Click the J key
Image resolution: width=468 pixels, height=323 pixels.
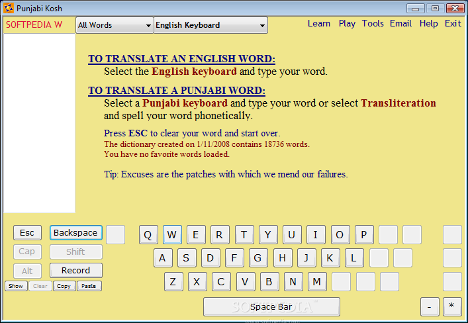(x=307, y=258)
